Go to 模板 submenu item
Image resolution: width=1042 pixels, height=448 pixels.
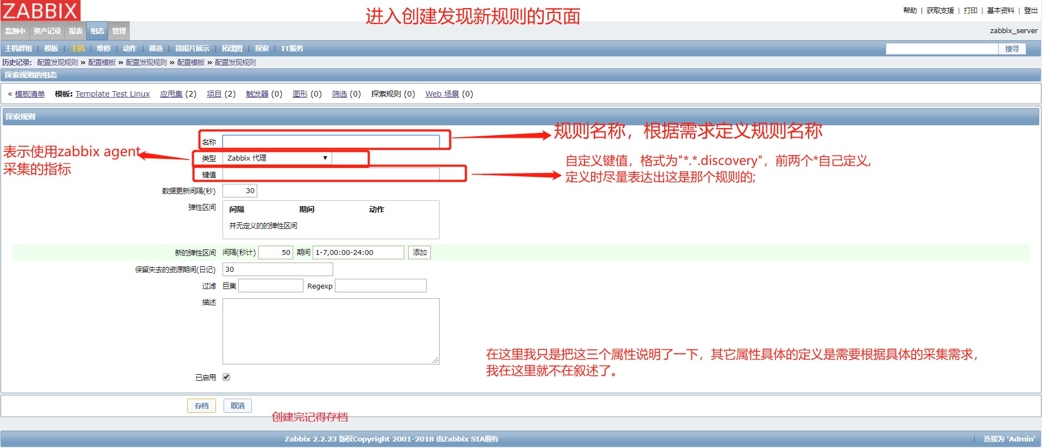[x=52, y=48]
